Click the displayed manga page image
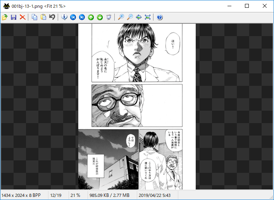The image size is (274, 200). (x=137, y=106)
